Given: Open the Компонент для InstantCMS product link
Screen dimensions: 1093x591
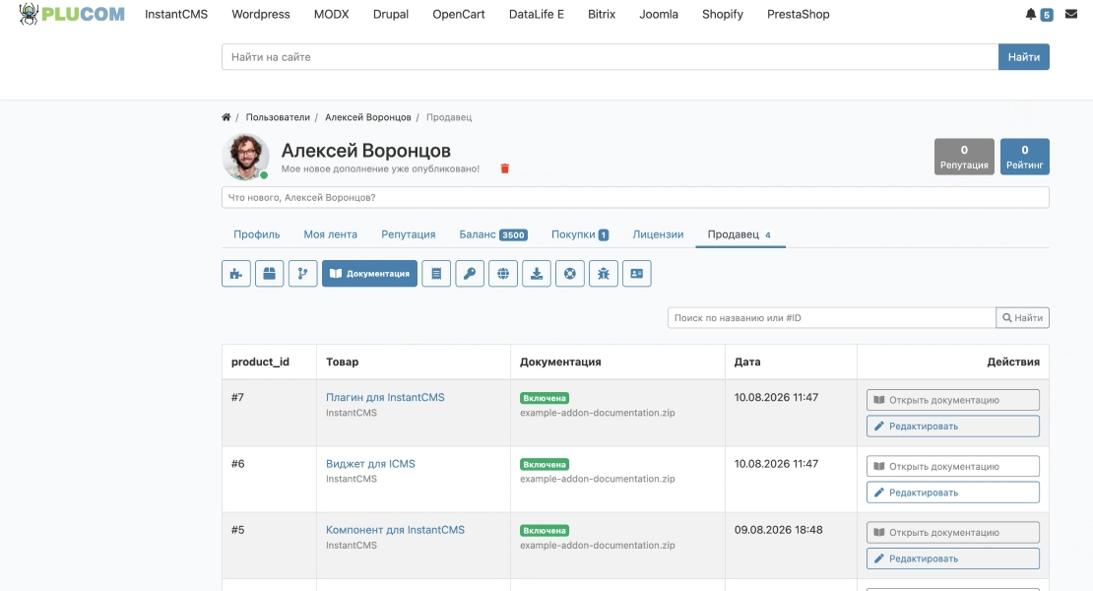Looking at the screenshot, I should coord(395,530).
